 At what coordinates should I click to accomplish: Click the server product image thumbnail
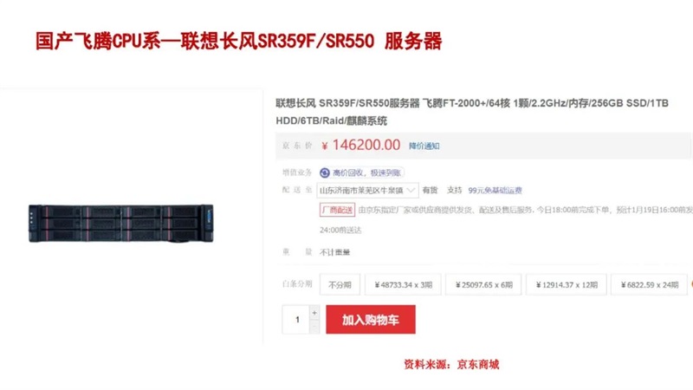click(121, 224)
